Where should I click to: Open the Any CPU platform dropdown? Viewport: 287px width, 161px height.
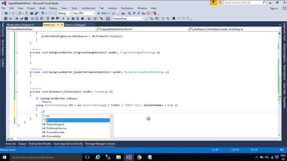pyautogui.click(x=84, y=13)
